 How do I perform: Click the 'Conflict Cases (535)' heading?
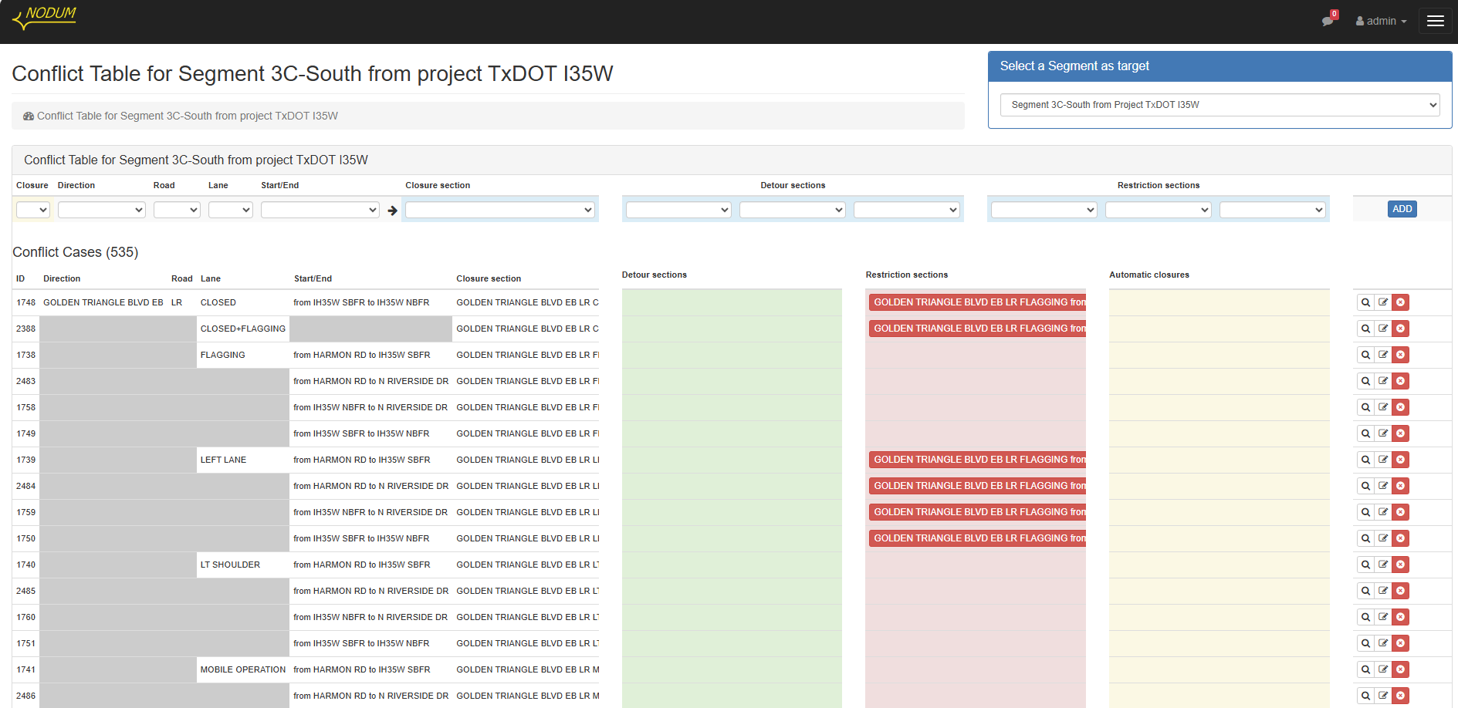[x=76, y=252]
